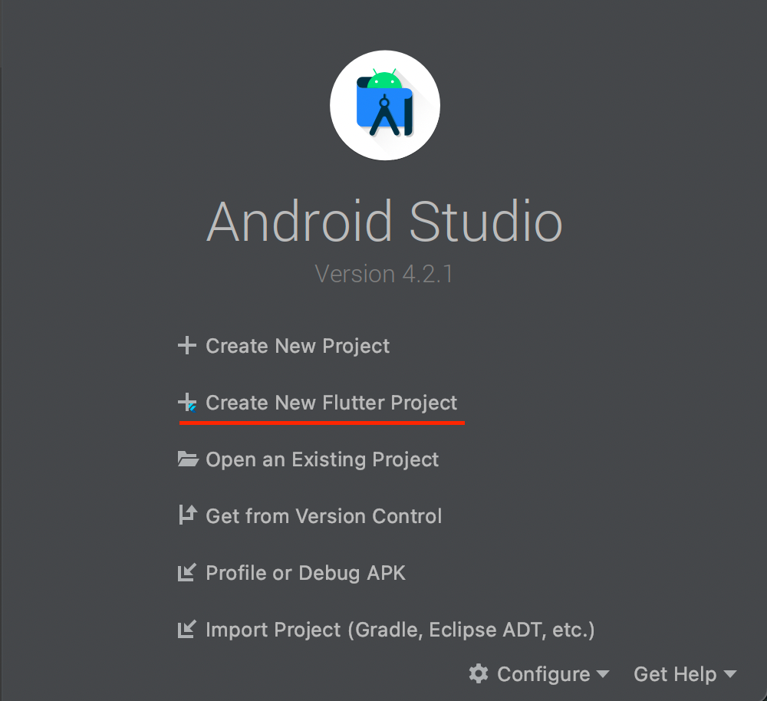
Task: Select Import Project (Gradle, Eclipse ADT, etc.)
Action: click(x=400, y=630)
